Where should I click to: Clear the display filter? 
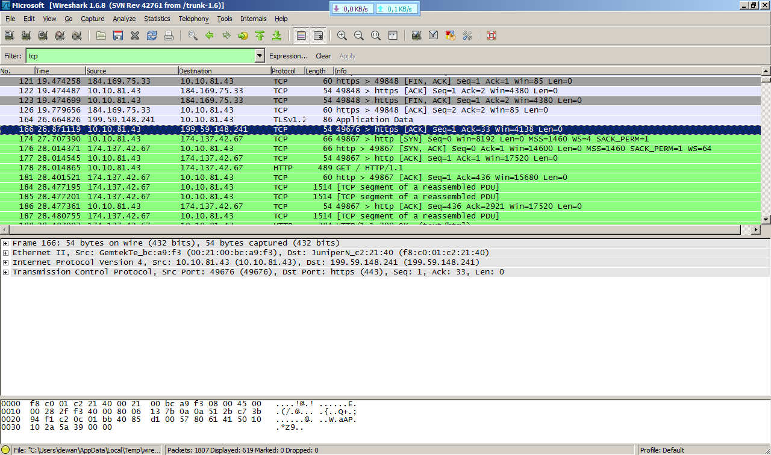coord(323,56)
